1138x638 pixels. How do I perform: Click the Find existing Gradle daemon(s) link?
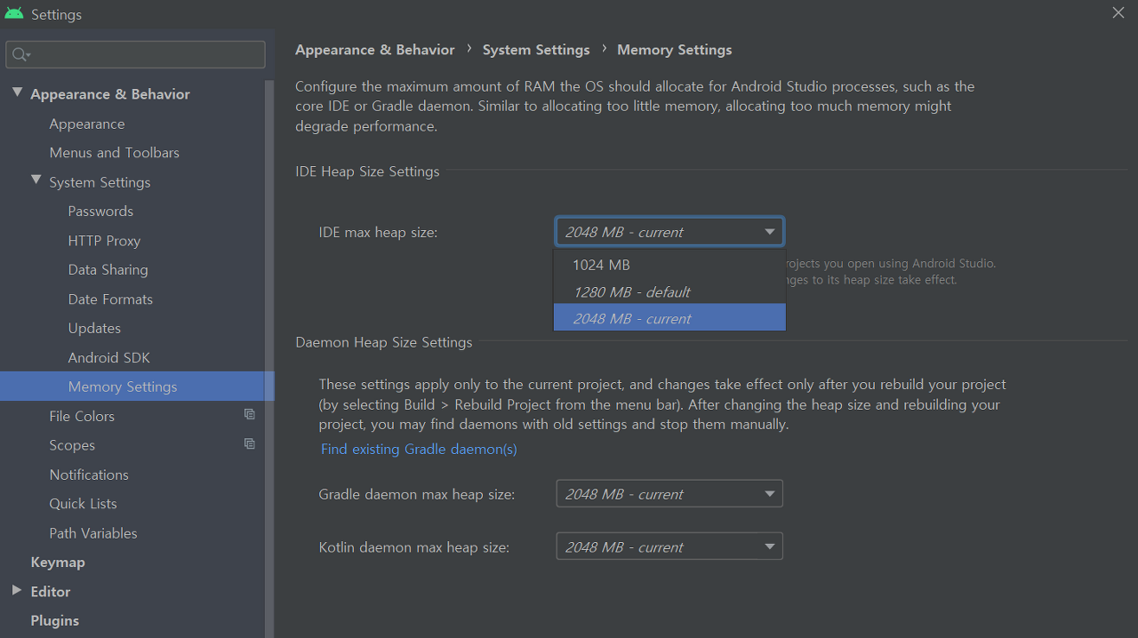(x=418, y=449)
